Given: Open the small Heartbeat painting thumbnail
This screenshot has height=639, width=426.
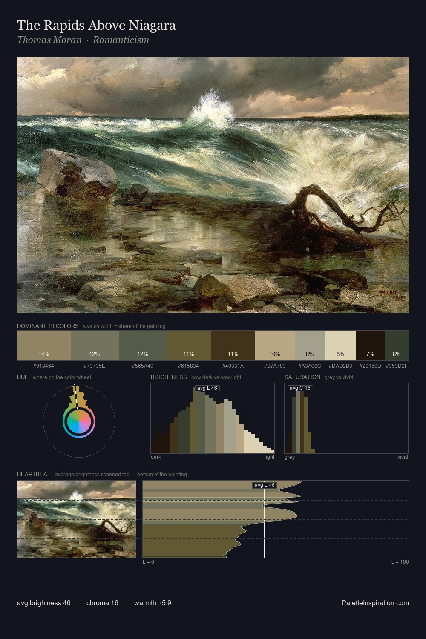Looking at the screenshot, I should tap(77, 519).
